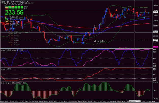Click the H1 timeframe column header

[x=9, y=5]
